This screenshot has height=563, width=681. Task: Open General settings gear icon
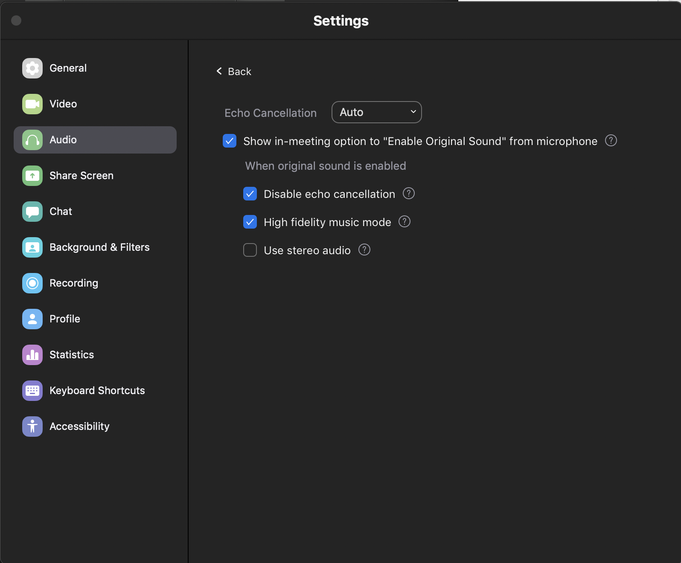point(32,68)
